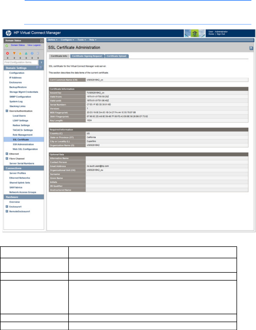Viewport: 256px width, 330px height.
Task: Open SNMP Configuration
Action: pos(20,97)
